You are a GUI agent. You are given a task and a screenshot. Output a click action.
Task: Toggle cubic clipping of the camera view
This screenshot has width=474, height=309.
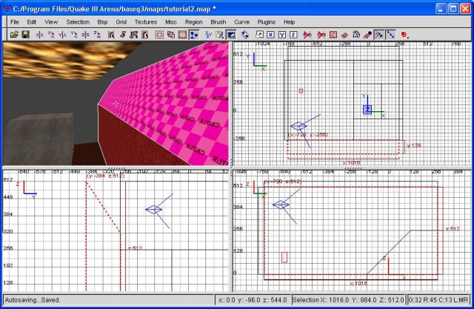pos(231,35)
